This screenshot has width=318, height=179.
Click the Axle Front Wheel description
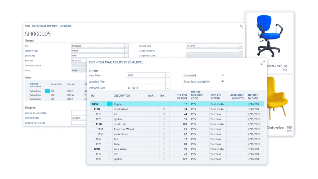tap(124, 129)
